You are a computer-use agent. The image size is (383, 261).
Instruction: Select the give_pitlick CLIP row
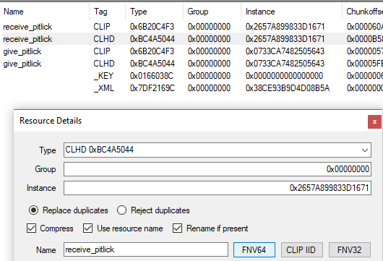coord(192,51)
